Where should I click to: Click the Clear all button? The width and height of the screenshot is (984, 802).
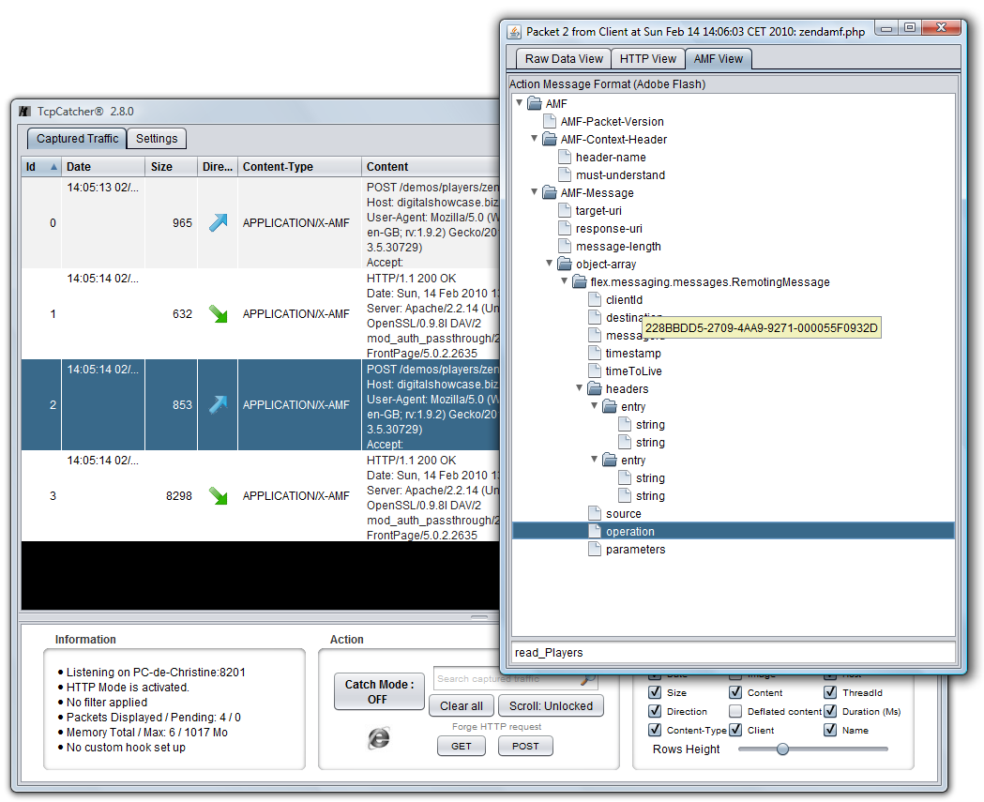click(462, 706)
